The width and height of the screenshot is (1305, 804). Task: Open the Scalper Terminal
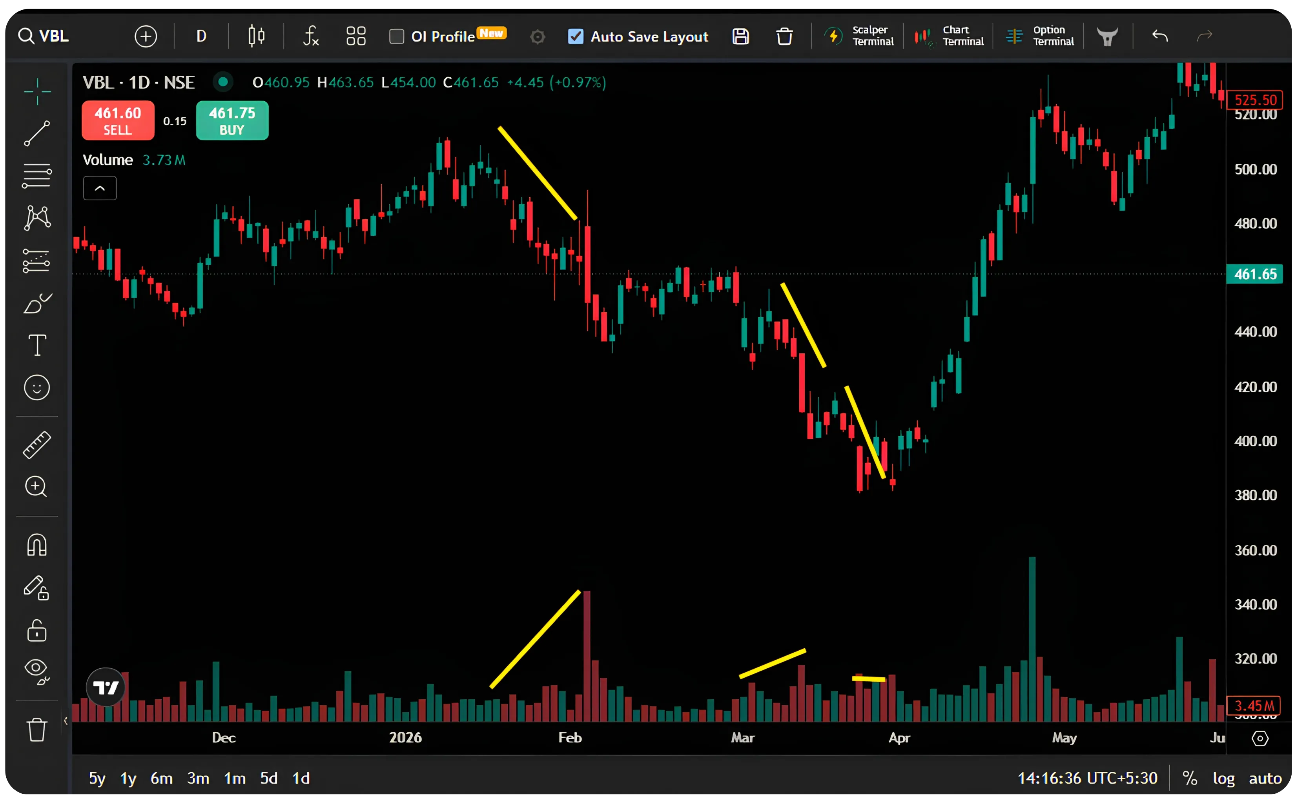(860, 36)
